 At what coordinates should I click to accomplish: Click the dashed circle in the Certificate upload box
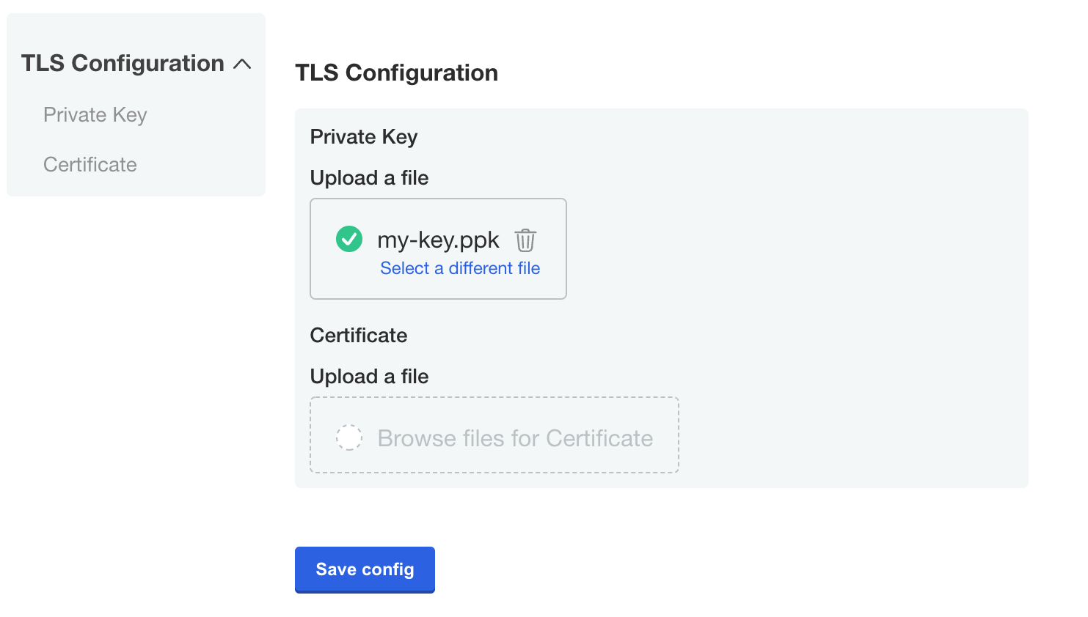click(x=349, y=437)
